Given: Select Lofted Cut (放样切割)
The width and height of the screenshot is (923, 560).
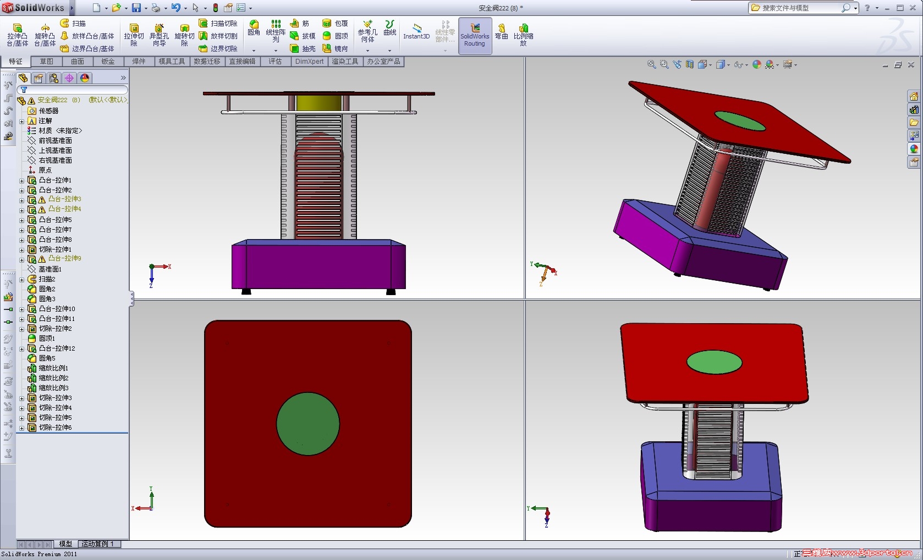Looking at the screenshot, I should click(x=218, y=36).
